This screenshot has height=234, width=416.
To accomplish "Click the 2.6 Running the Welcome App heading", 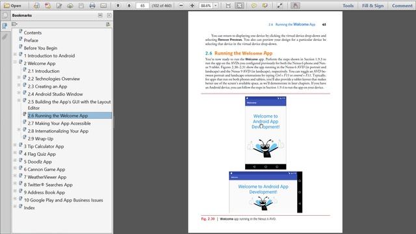I will click(x=239, y=53).
